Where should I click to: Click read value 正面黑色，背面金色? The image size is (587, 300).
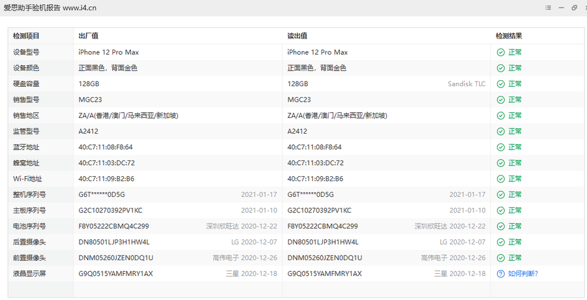317,68
